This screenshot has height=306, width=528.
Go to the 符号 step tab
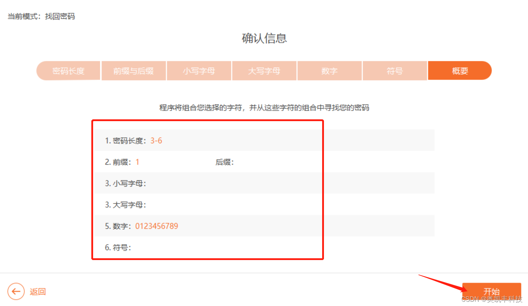click(395, 71)
